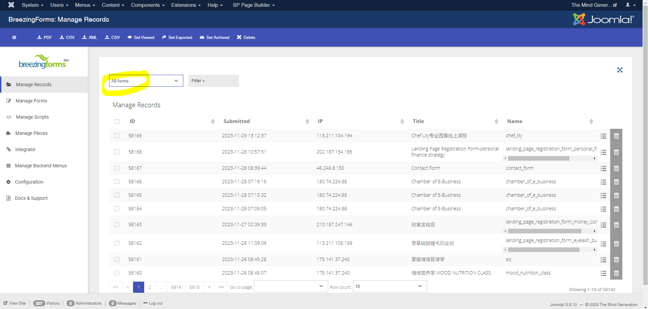Expand the Filter + panel
This screenshot has width=648, height=309.
[213, 81]
